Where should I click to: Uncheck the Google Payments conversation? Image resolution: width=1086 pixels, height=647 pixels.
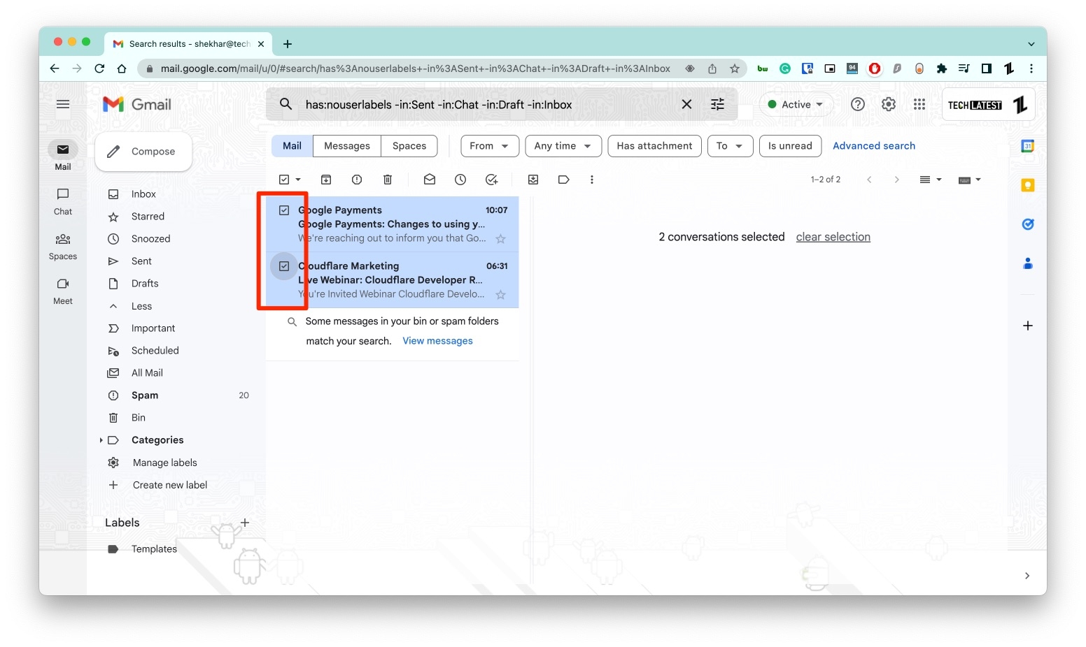[x=284, y=210]
